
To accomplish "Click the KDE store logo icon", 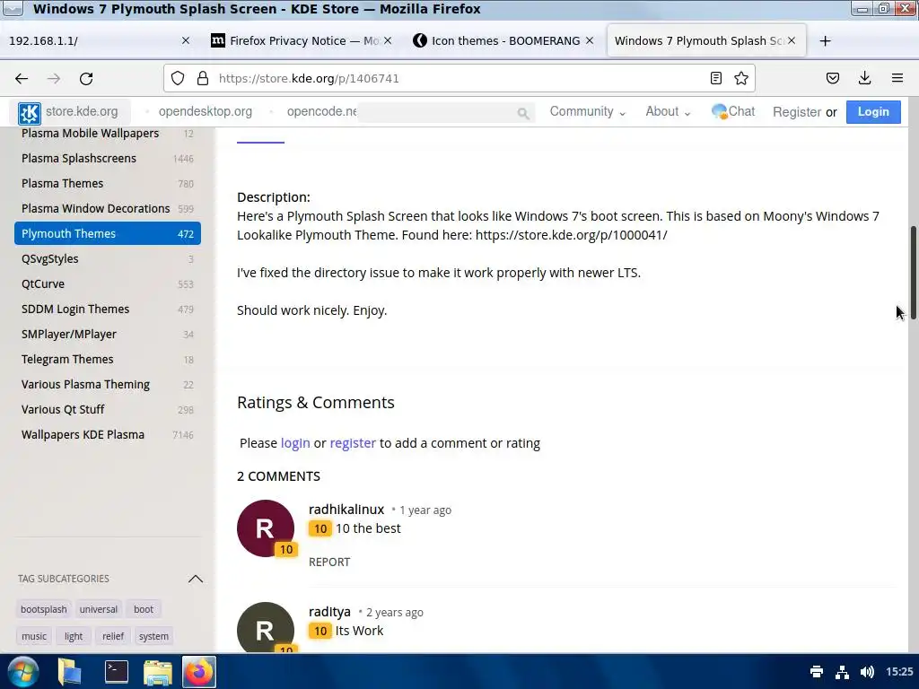I will click(30, 113).
